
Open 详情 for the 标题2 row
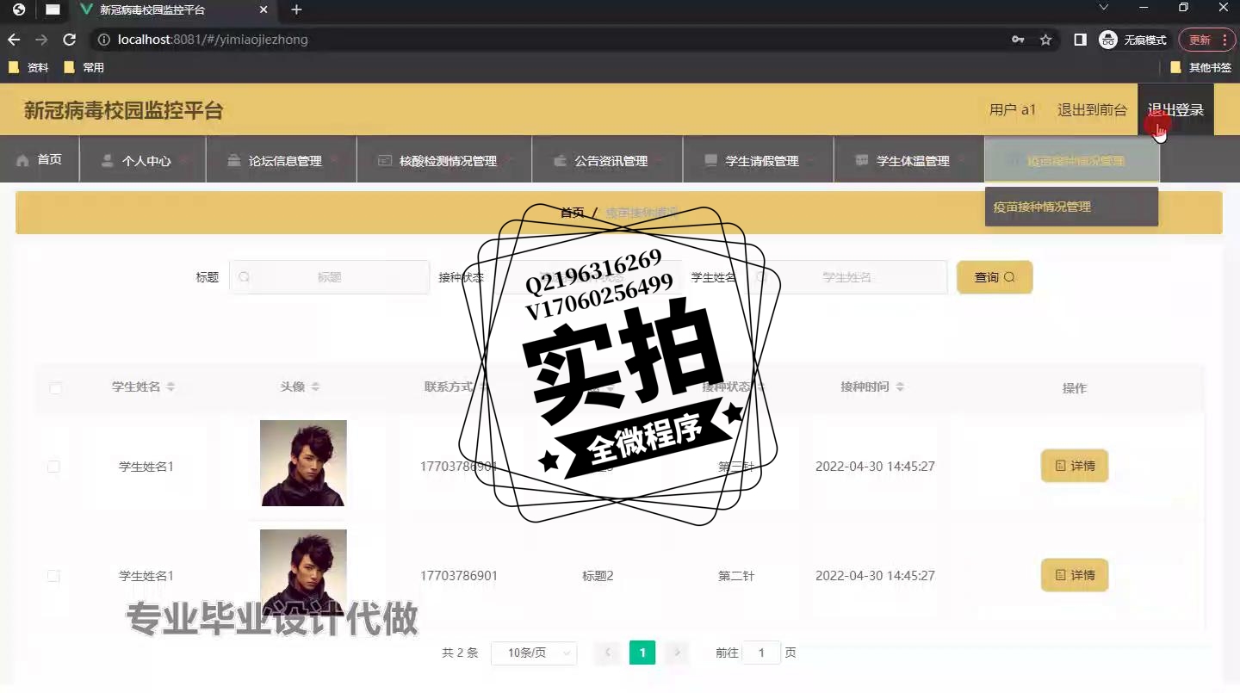point(1075,575)
